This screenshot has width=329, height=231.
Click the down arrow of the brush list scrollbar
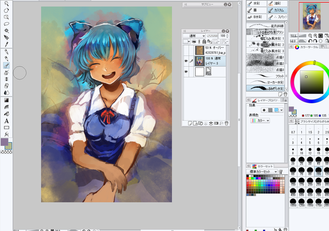(286, 90)
